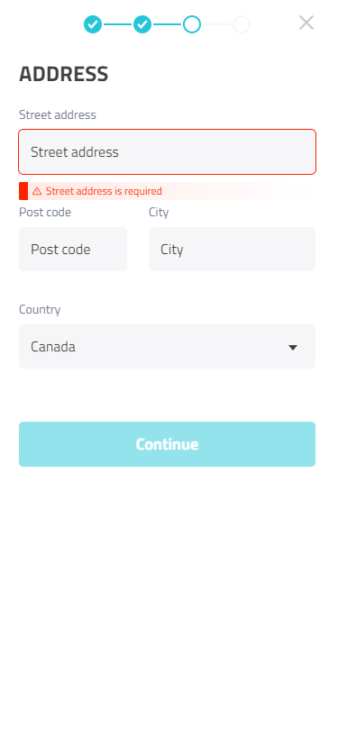Close the address form with X

tap(306, 23)
